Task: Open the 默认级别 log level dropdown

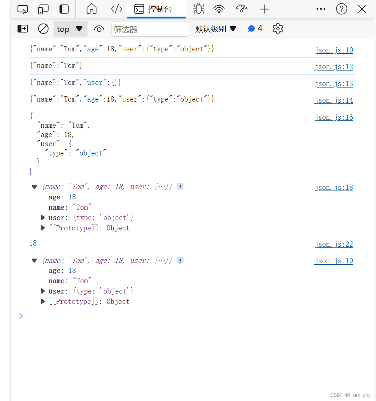Action: coord(216,28)
